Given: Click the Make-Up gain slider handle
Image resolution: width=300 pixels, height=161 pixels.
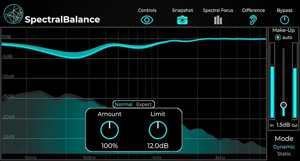Looking at the screenshot, I should tap(284, 105).
